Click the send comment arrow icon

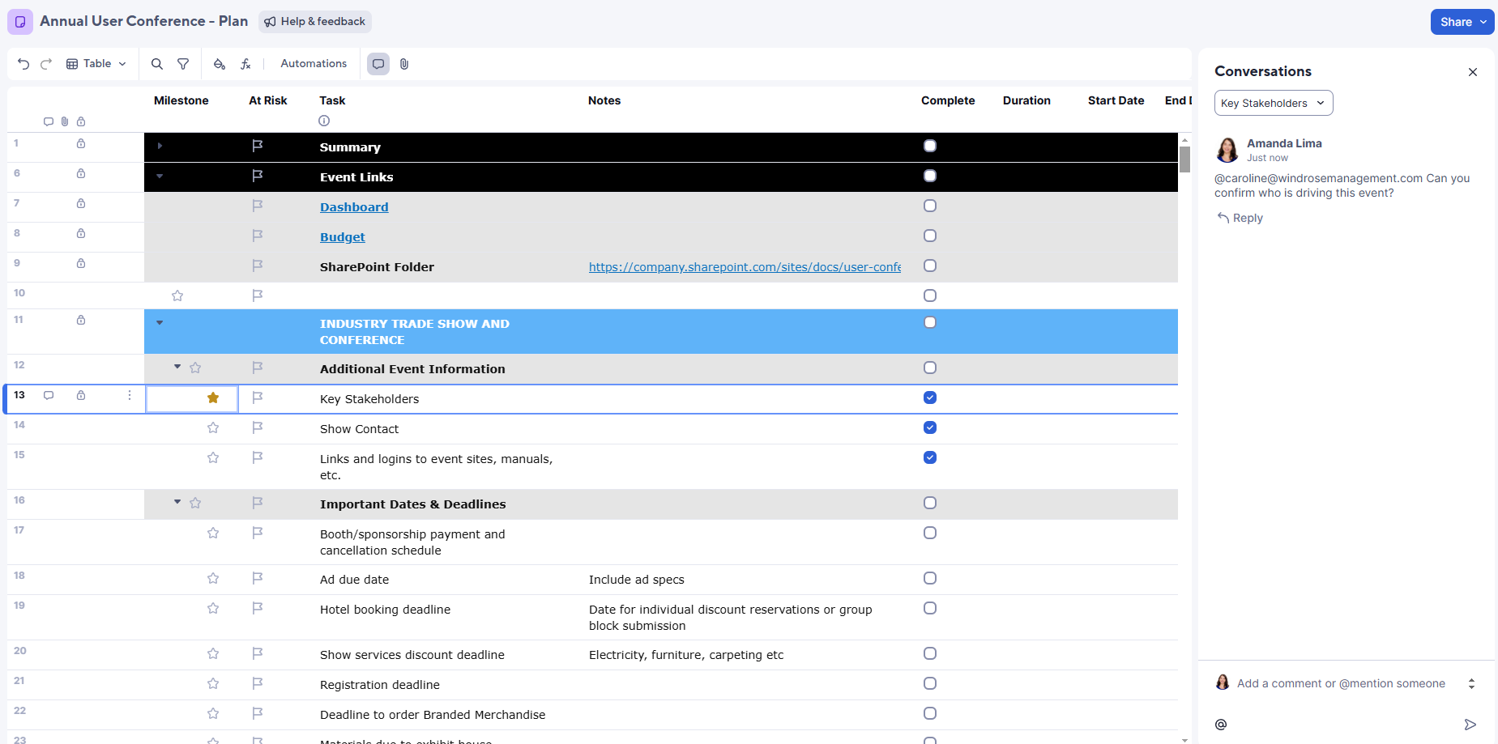1470,725
